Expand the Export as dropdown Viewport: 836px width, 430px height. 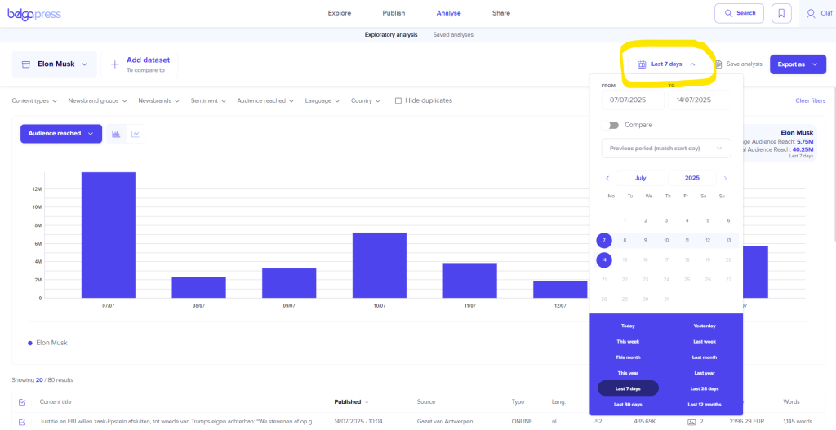pyautogui.click(x=797, y=64)
